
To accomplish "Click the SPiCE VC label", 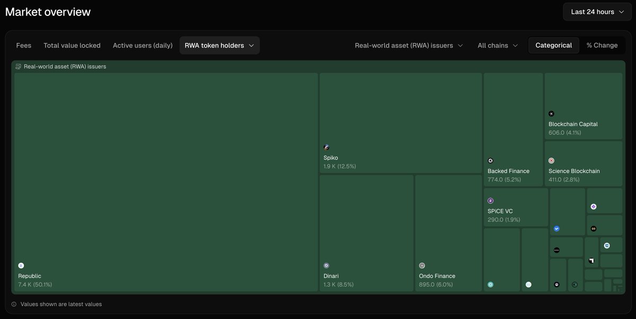I will pyautogui.click(x=500, y=211).
